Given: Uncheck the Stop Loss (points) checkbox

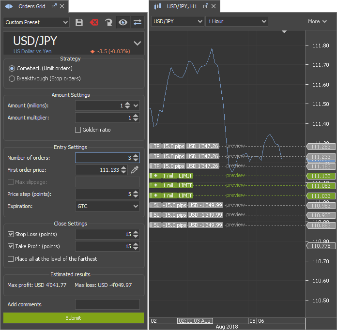Looking at the screenshot, I should pyautogui.click(x=11, y=234).
